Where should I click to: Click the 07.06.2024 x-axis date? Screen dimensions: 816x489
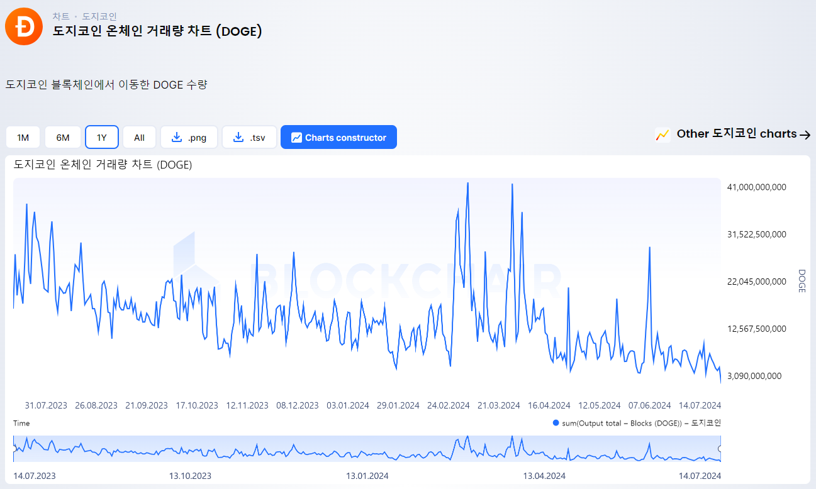(650, 405)
